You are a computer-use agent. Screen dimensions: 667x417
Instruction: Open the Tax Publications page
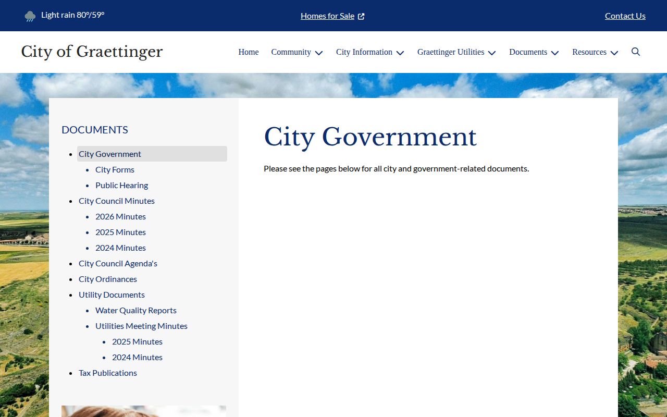[x=108, y=373]
